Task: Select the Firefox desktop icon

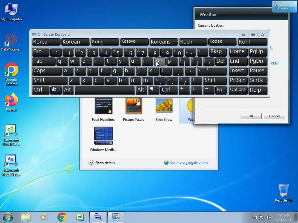Action: pos(11,102)
